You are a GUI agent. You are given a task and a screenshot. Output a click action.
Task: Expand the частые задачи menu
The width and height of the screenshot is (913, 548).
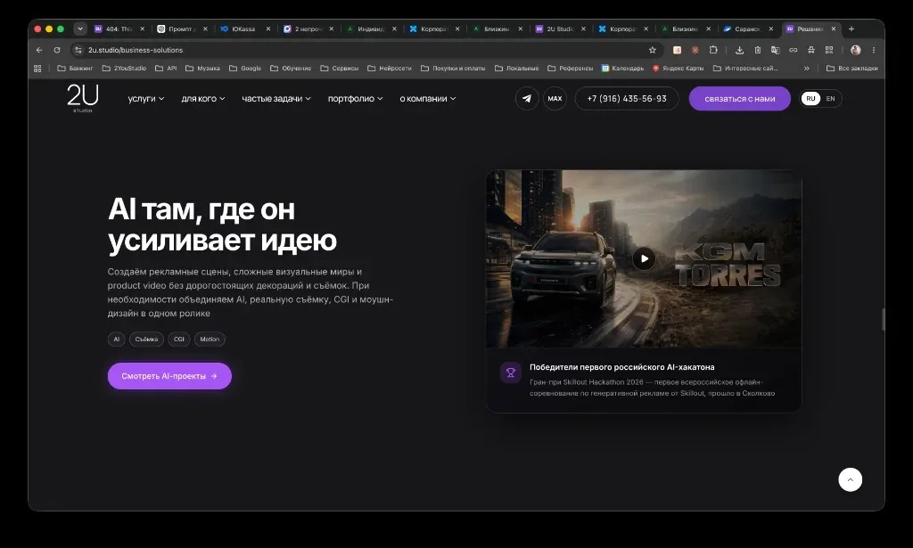(x=276, y=99)
